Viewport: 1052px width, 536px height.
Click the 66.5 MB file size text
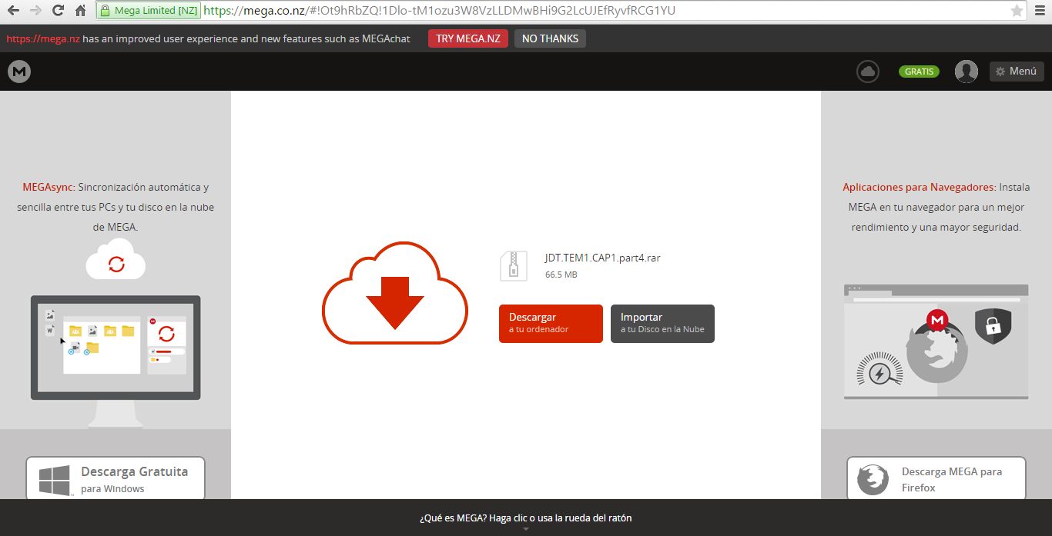pyautogui.click(x=561, y=275)
